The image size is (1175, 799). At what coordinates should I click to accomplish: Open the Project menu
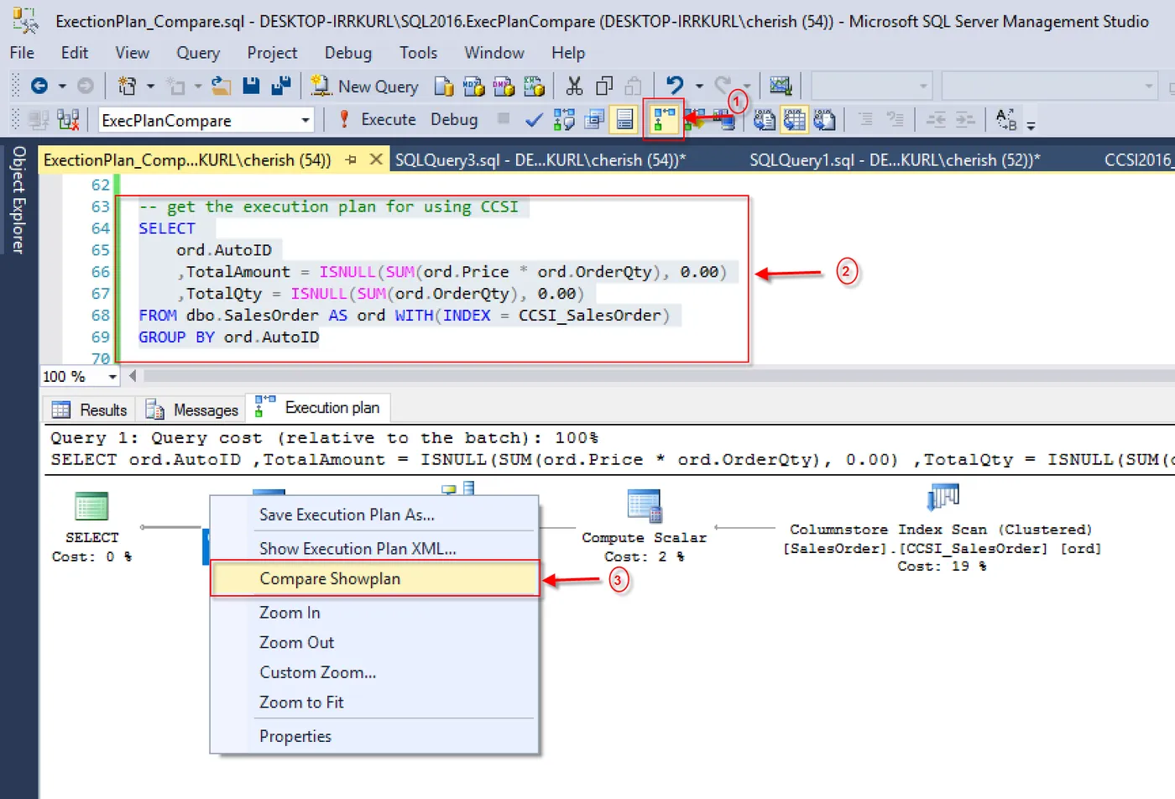272,53
